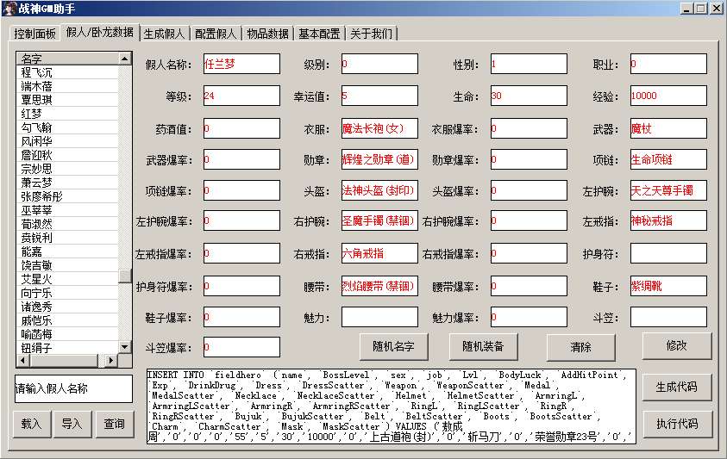Image resolution: width=727 pixels, height=459 pixels.
Task: Click the 等级 field showing 24
Action: [x=241, y=96]
